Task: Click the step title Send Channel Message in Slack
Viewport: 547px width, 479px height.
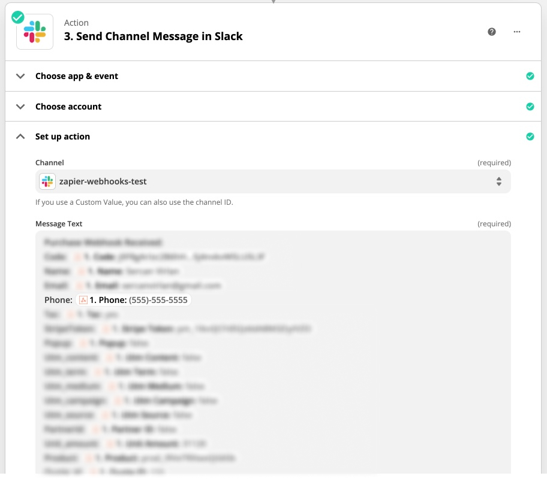Action: pos(153,37)
